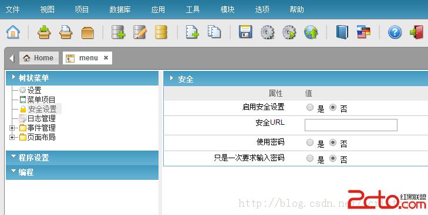This screenshot has height=215, width=428.
Task: Open the 选项 menu
Action: coord(262,9)
